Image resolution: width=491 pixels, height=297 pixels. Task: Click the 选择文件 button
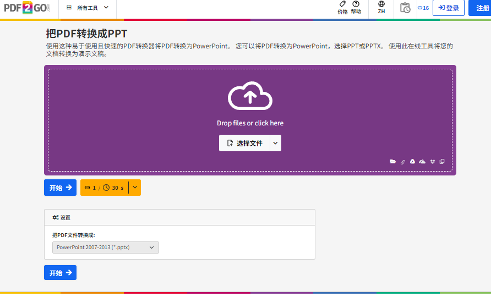pos(244,143)
